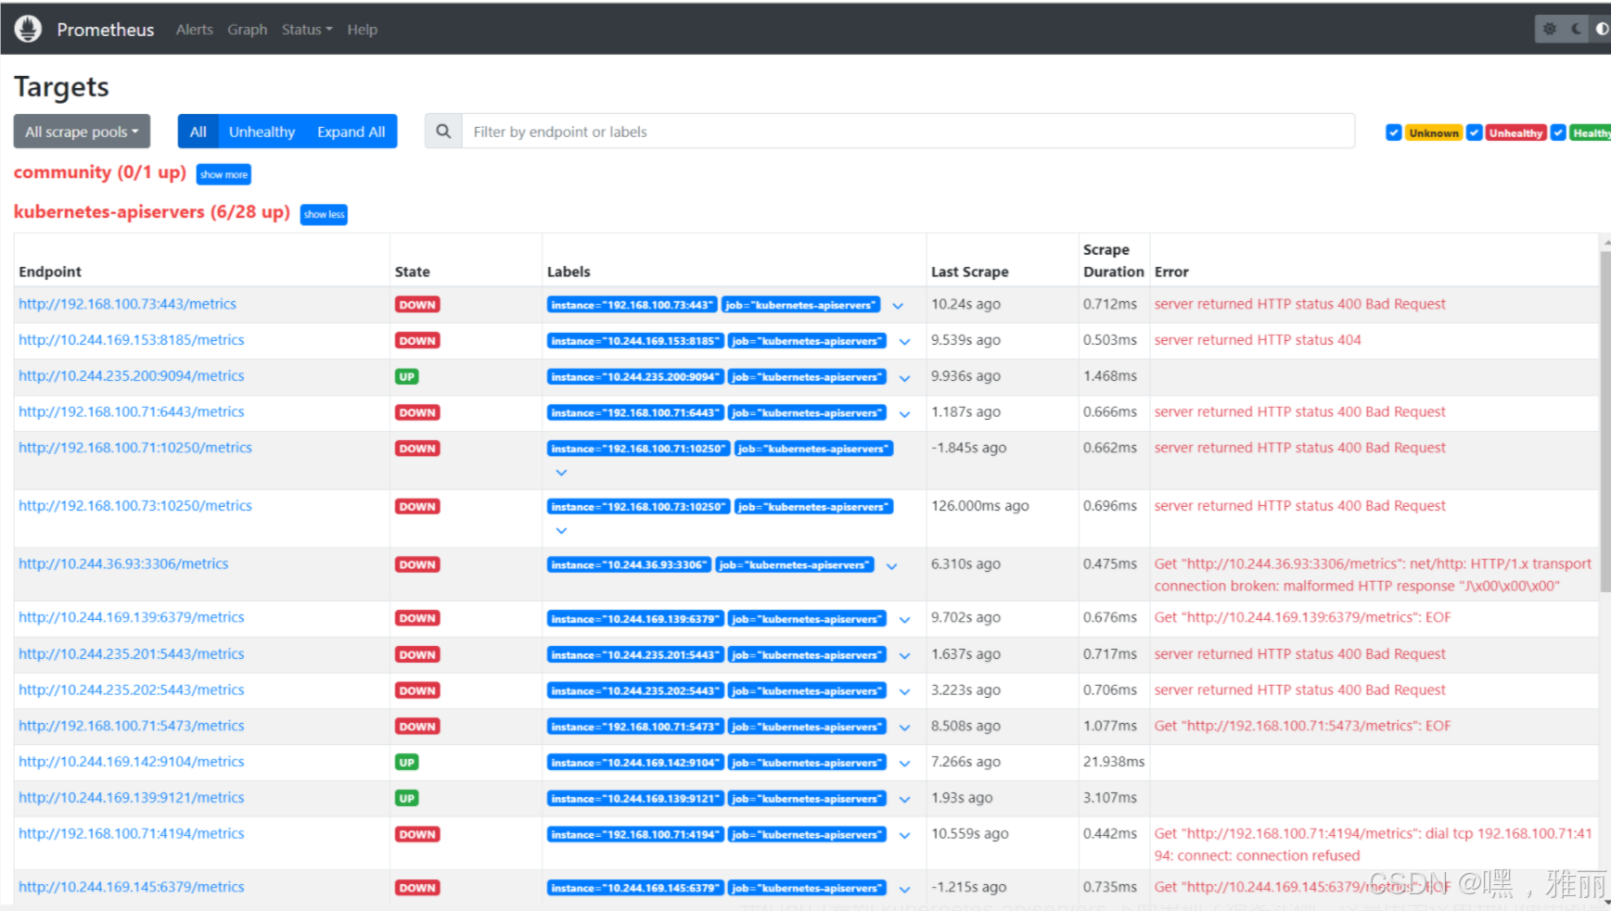The width and height of the screenshot is (1611, 911).
Task: Expand labels for 10.244.169.153:8185 row
Action: 904,342
